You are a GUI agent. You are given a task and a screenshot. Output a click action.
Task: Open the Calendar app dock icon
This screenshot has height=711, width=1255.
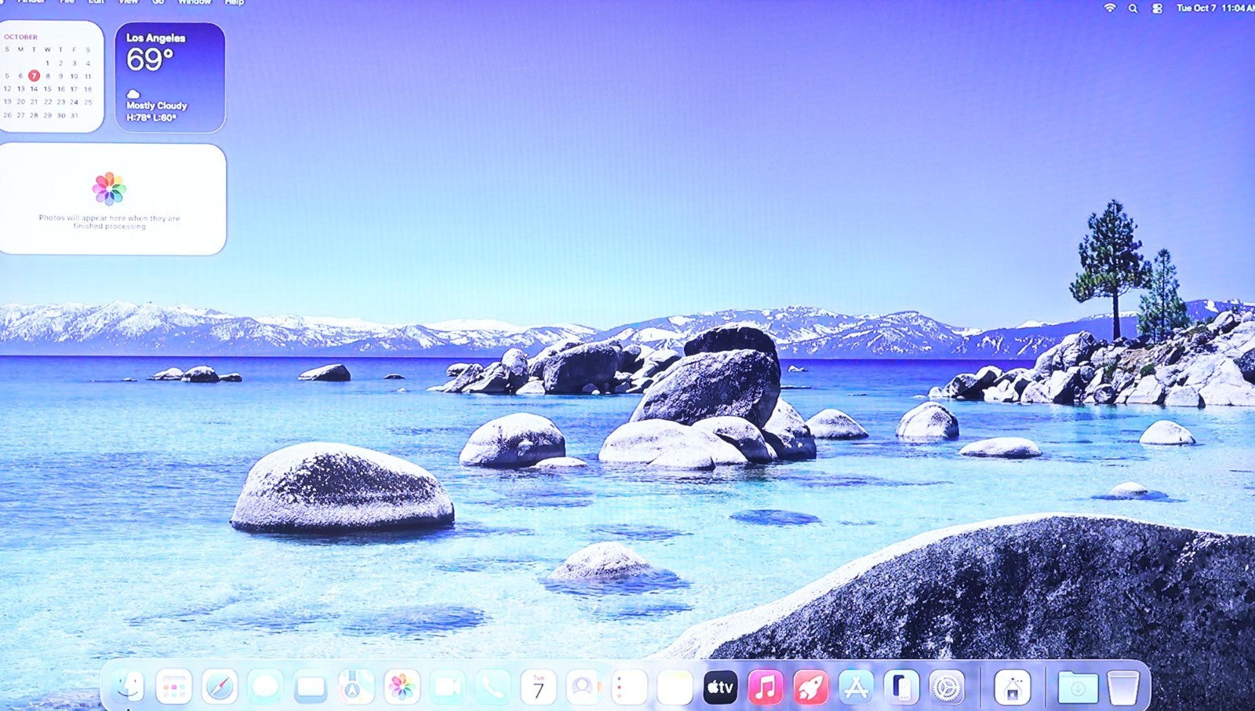point(538,687)
